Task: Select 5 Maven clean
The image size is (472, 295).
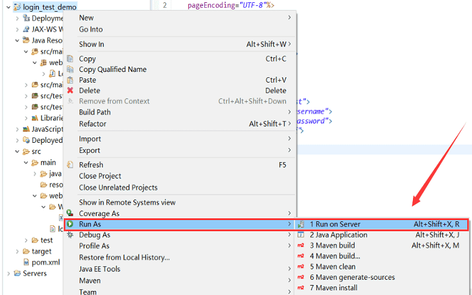Action: point(382,267)
